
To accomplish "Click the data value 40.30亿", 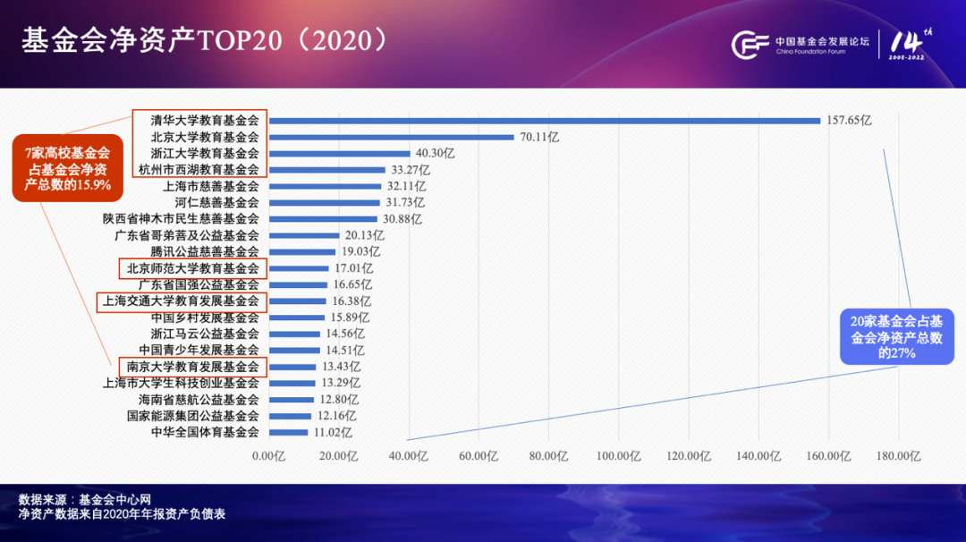I will tap(435, 153).
